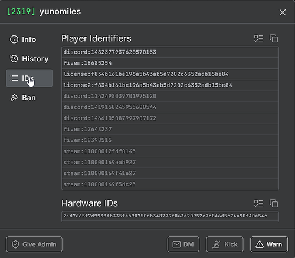Click the yunomiles player name
This screenshot has width=295, height=258.
[x=60, y=12]
